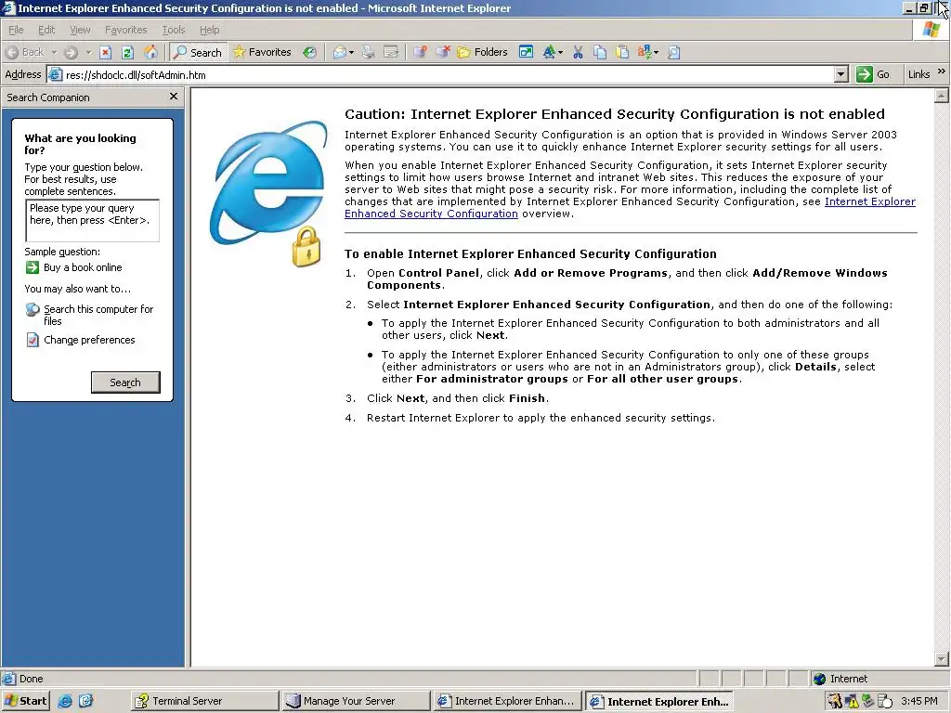Viewport: 951px width, 713px height.
Task: Open Change preferences in Search Companion
Action: [89, 340]
